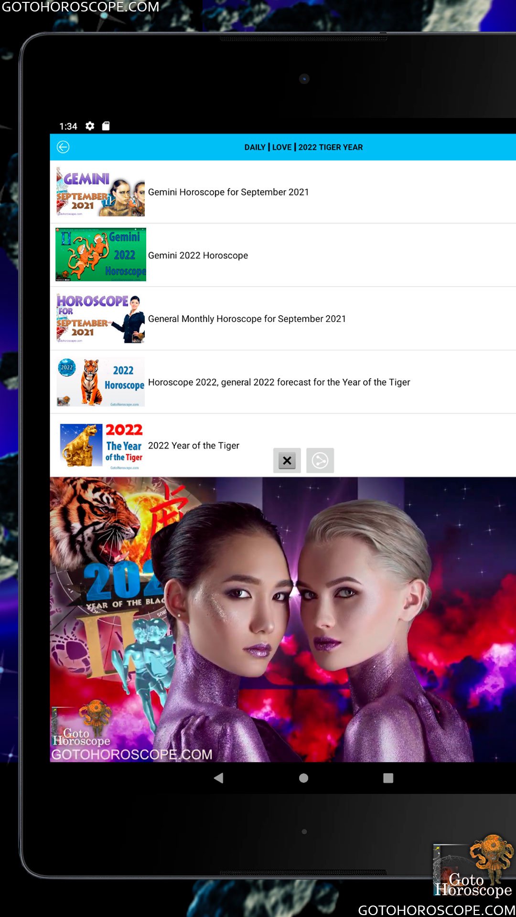Tap golden tiger The Year of the Tiger thumbnail
Image resolution: width=516 pixels, height=917 pixels.
tap(101, 446)
